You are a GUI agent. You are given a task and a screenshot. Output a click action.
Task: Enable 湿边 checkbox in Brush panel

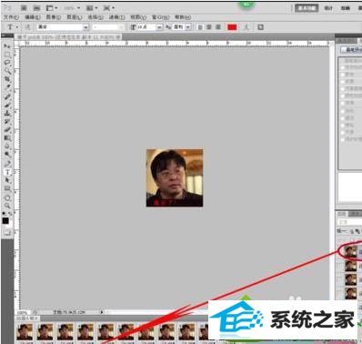(343, 118)
